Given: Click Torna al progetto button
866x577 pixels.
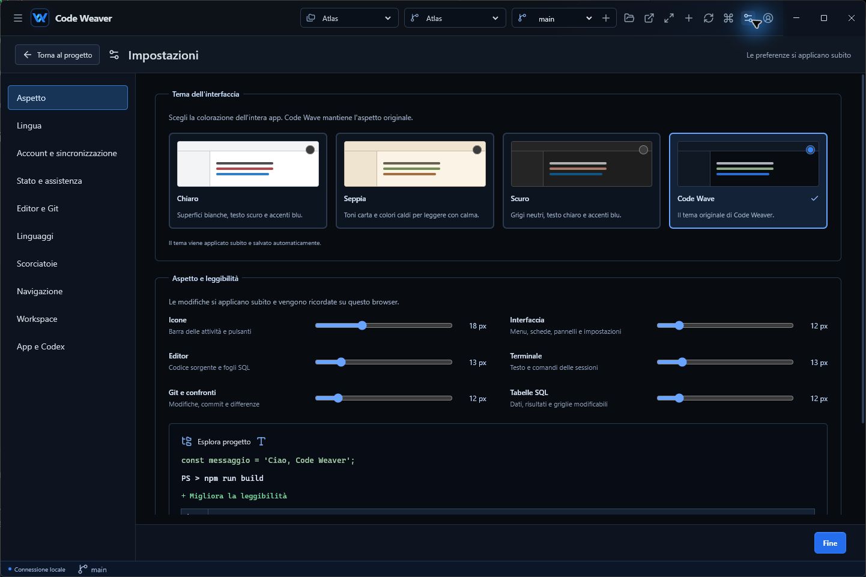Looking at the screenshot, I should click(58, 55).
